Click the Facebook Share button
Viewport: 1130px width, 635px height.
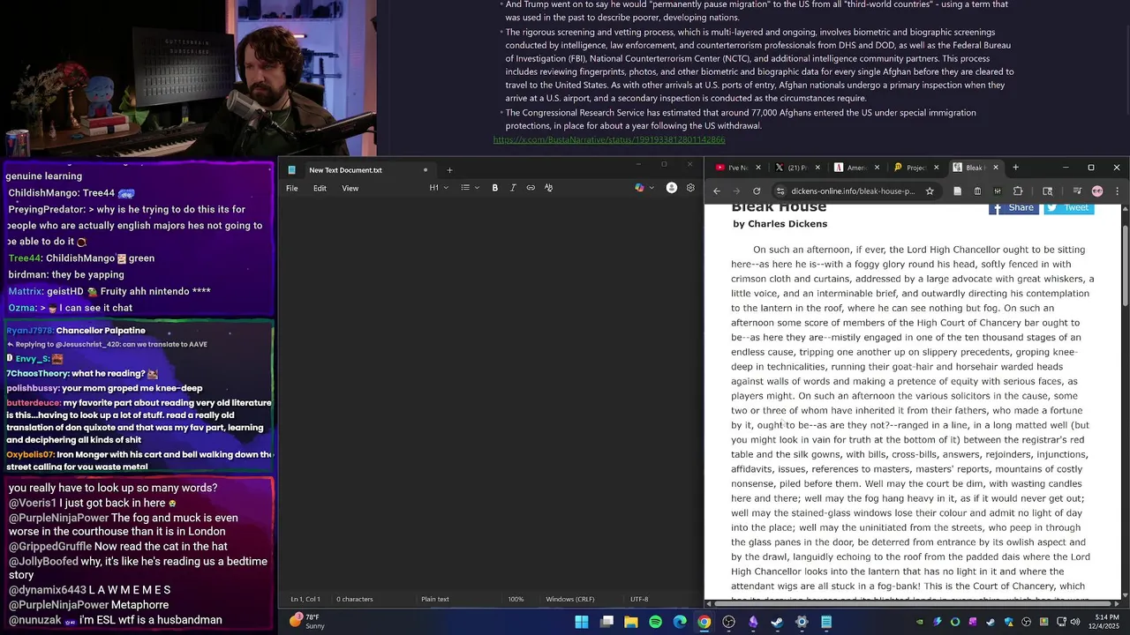1013,208
